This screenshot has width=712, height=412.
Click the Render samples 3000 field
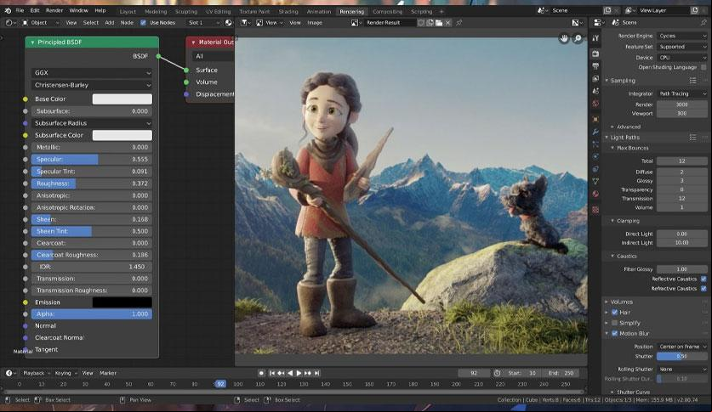pyautogui.click(x=681, y=104)
